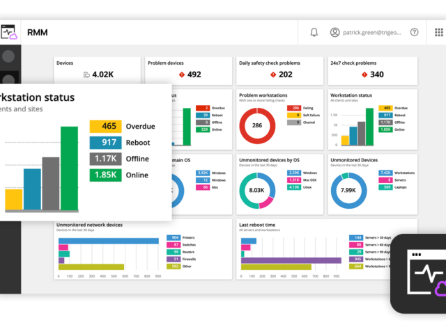Image resolution: width=446 pixels, height=334 pixels.
Task: Click the RMM logo icon in the header
Action: pyautogui.click(x=9, y=32)
